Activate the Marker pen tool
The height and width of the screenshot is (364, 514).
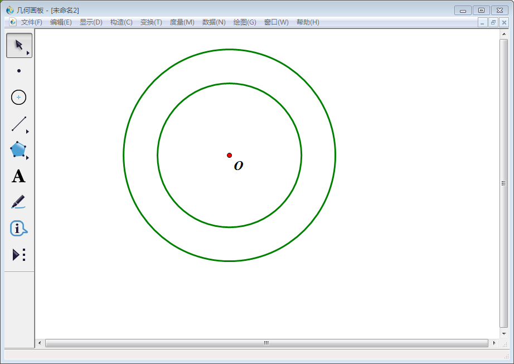[18, 202]
